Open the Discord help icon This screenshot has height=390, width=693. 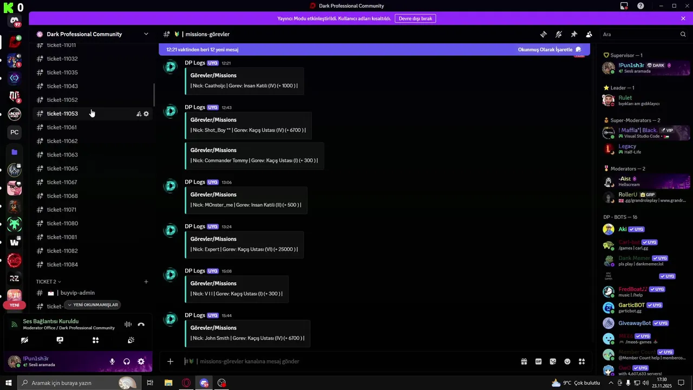pyautogui.click(x=640, y=6)
